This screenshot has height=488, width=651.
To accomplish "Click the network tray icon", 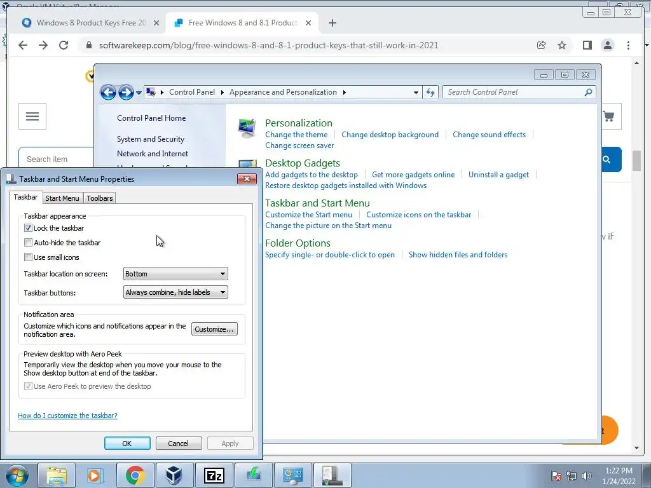I will (572, 476).
